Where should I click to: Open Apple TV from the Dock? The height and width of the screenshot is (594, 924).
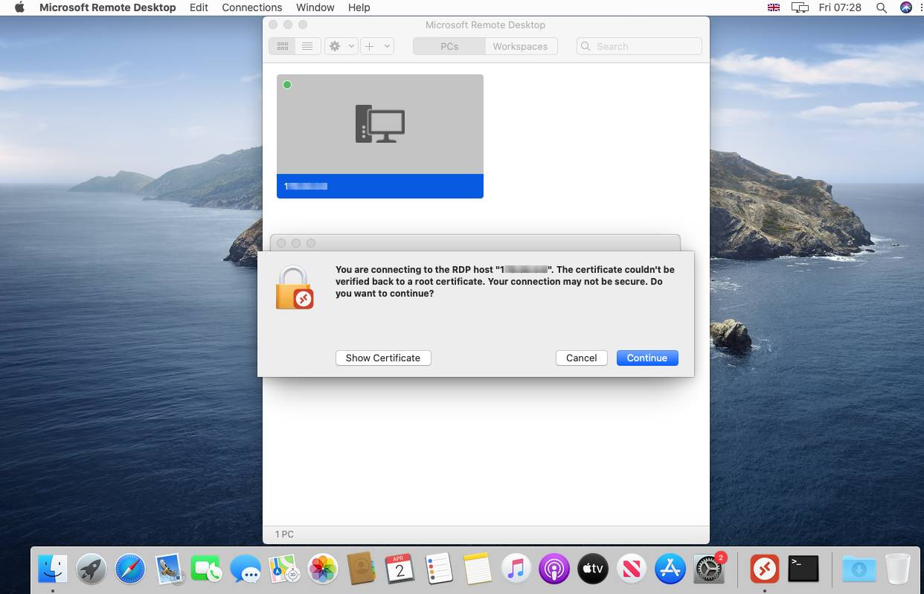pos(593,569)
